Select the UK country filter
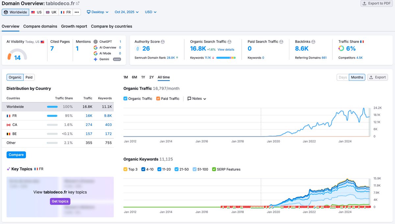 (x=51, y=12)
